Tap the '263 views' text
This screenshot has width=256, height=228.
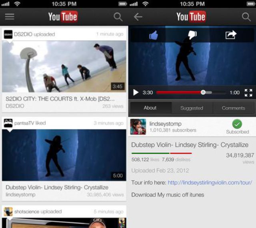point(113,106)
